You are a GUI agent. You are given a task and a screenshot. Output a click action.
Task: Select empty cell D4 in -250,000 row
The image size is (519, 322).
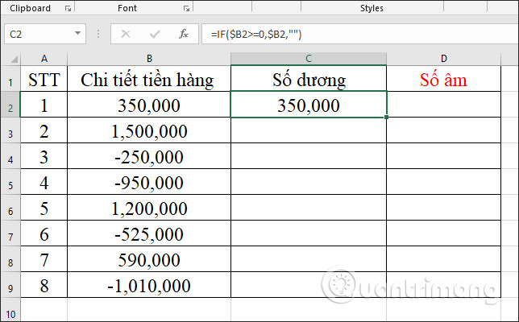pyautogui.click(x=443, y=156)
